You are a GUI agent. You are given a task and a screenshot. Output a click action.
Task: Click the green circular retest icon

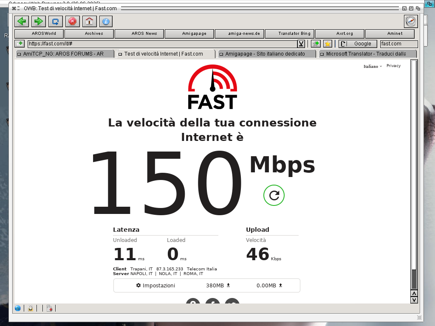(x=274, y=195)
